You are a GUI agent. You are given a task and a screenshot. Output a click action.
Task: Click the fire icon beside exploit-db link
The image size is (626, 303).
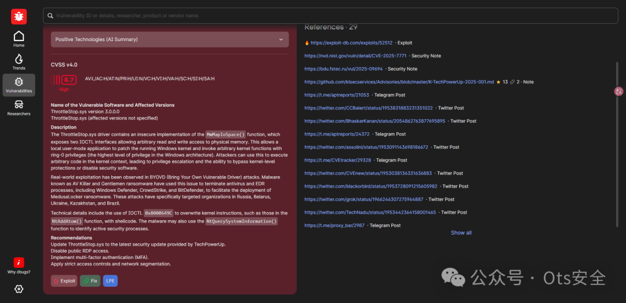point(307,43)
